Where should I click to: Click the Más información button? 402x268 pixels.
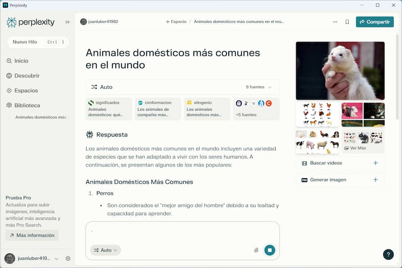(x=32, y=235)
